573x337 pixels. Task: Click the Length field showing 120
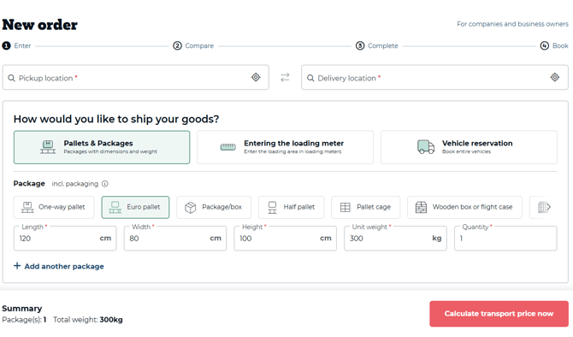(65, 239)
